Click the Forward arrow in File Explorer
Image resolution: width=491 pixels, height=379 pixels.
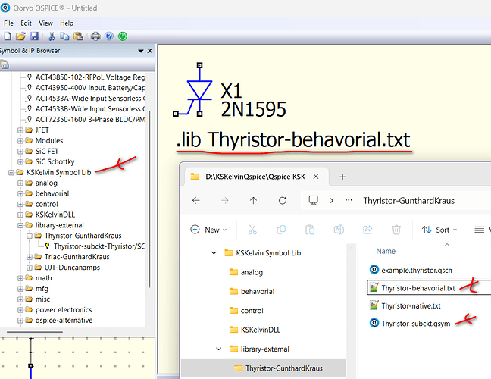coord(225,200)
